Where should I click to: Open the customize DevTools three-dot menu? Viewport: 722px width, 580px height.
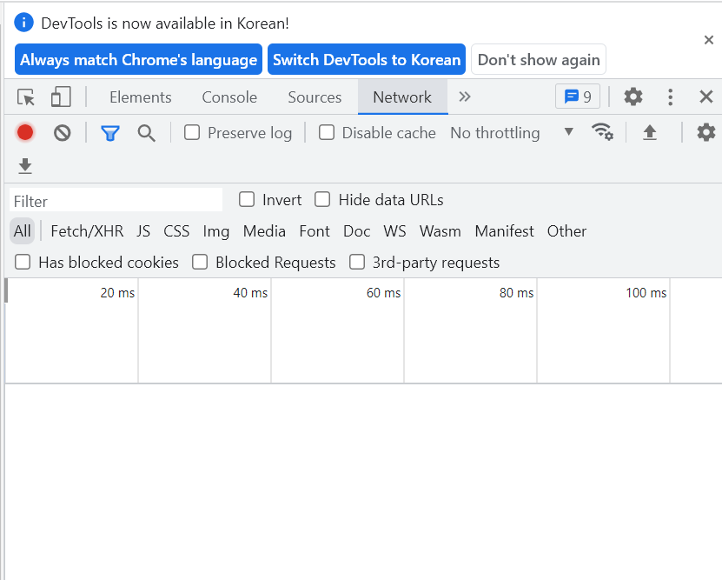tap(670, 97)
